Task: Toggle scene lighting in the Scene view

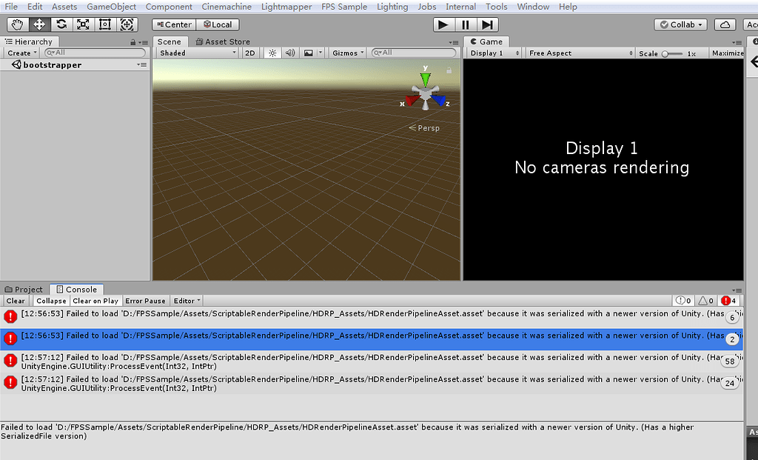Action: [x=272, y=53]
